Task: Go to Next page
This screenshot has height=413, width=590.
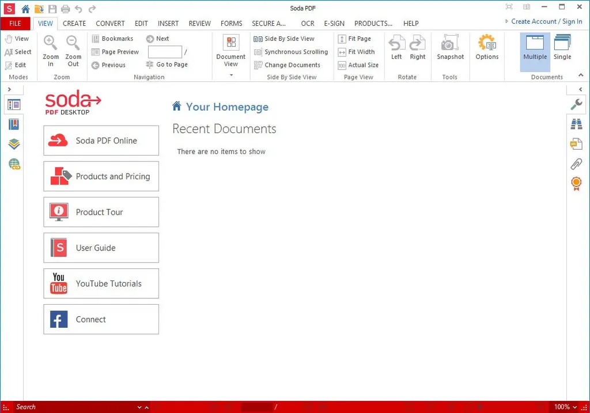Action: tap(158, 39)
